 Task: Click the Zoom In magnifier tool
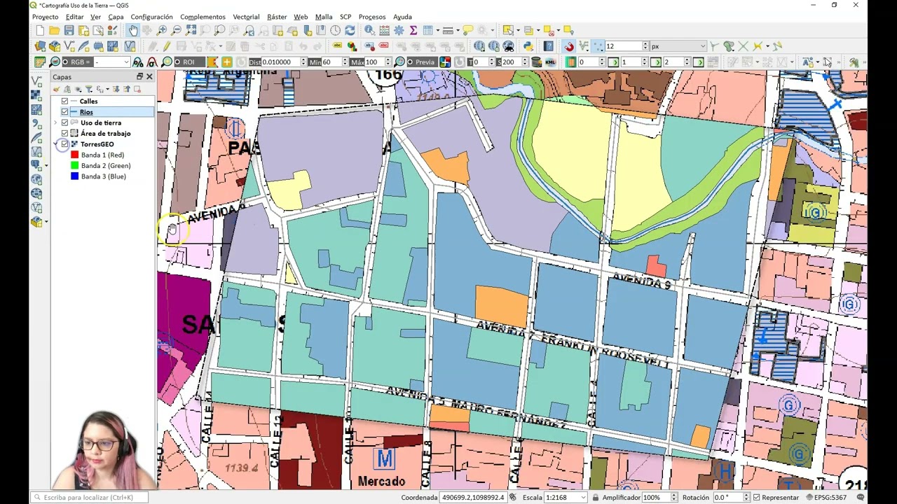[x=162, y=30]
